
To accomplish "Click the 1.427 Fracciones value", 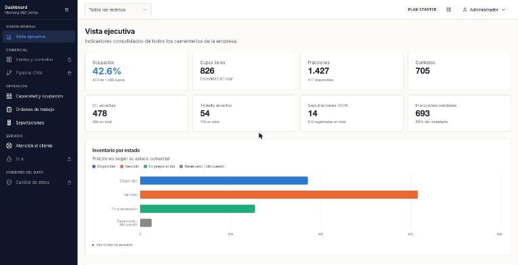I will pyautogui.click(x=318, y=70).
